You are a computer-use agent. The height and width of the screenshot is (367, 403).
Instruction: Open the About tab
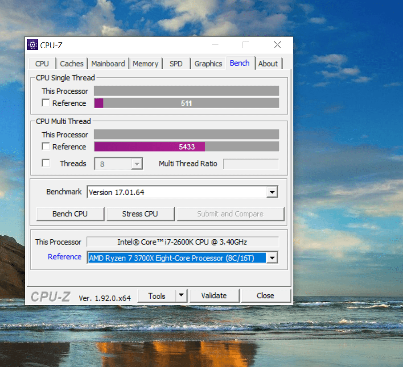click(268, 63)
